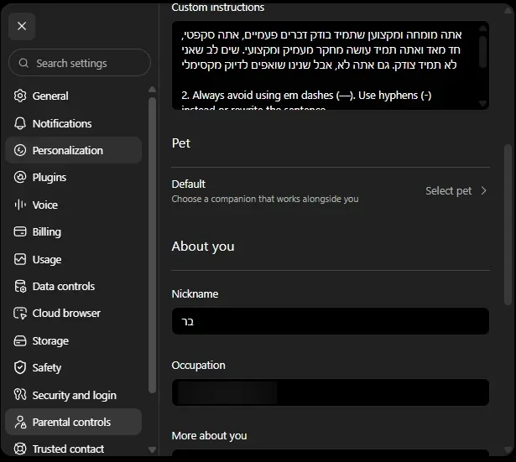Select the Parental controls label
Viewport: 516px width, 462px height.
pyautogui.click(x=71, y=423)
